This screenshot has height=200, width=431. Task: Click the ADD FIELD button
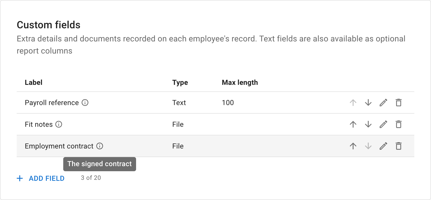tap(40, 178)
